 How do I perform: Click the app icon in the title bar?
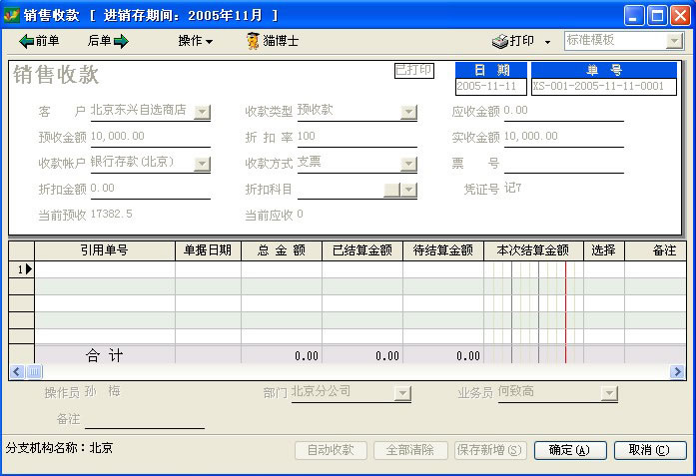coord(13,15)
